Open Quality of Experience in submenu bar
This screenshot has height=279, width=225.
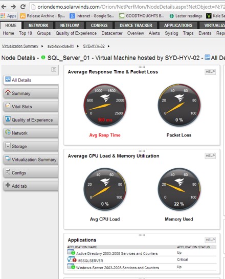(x=76, y=33)
